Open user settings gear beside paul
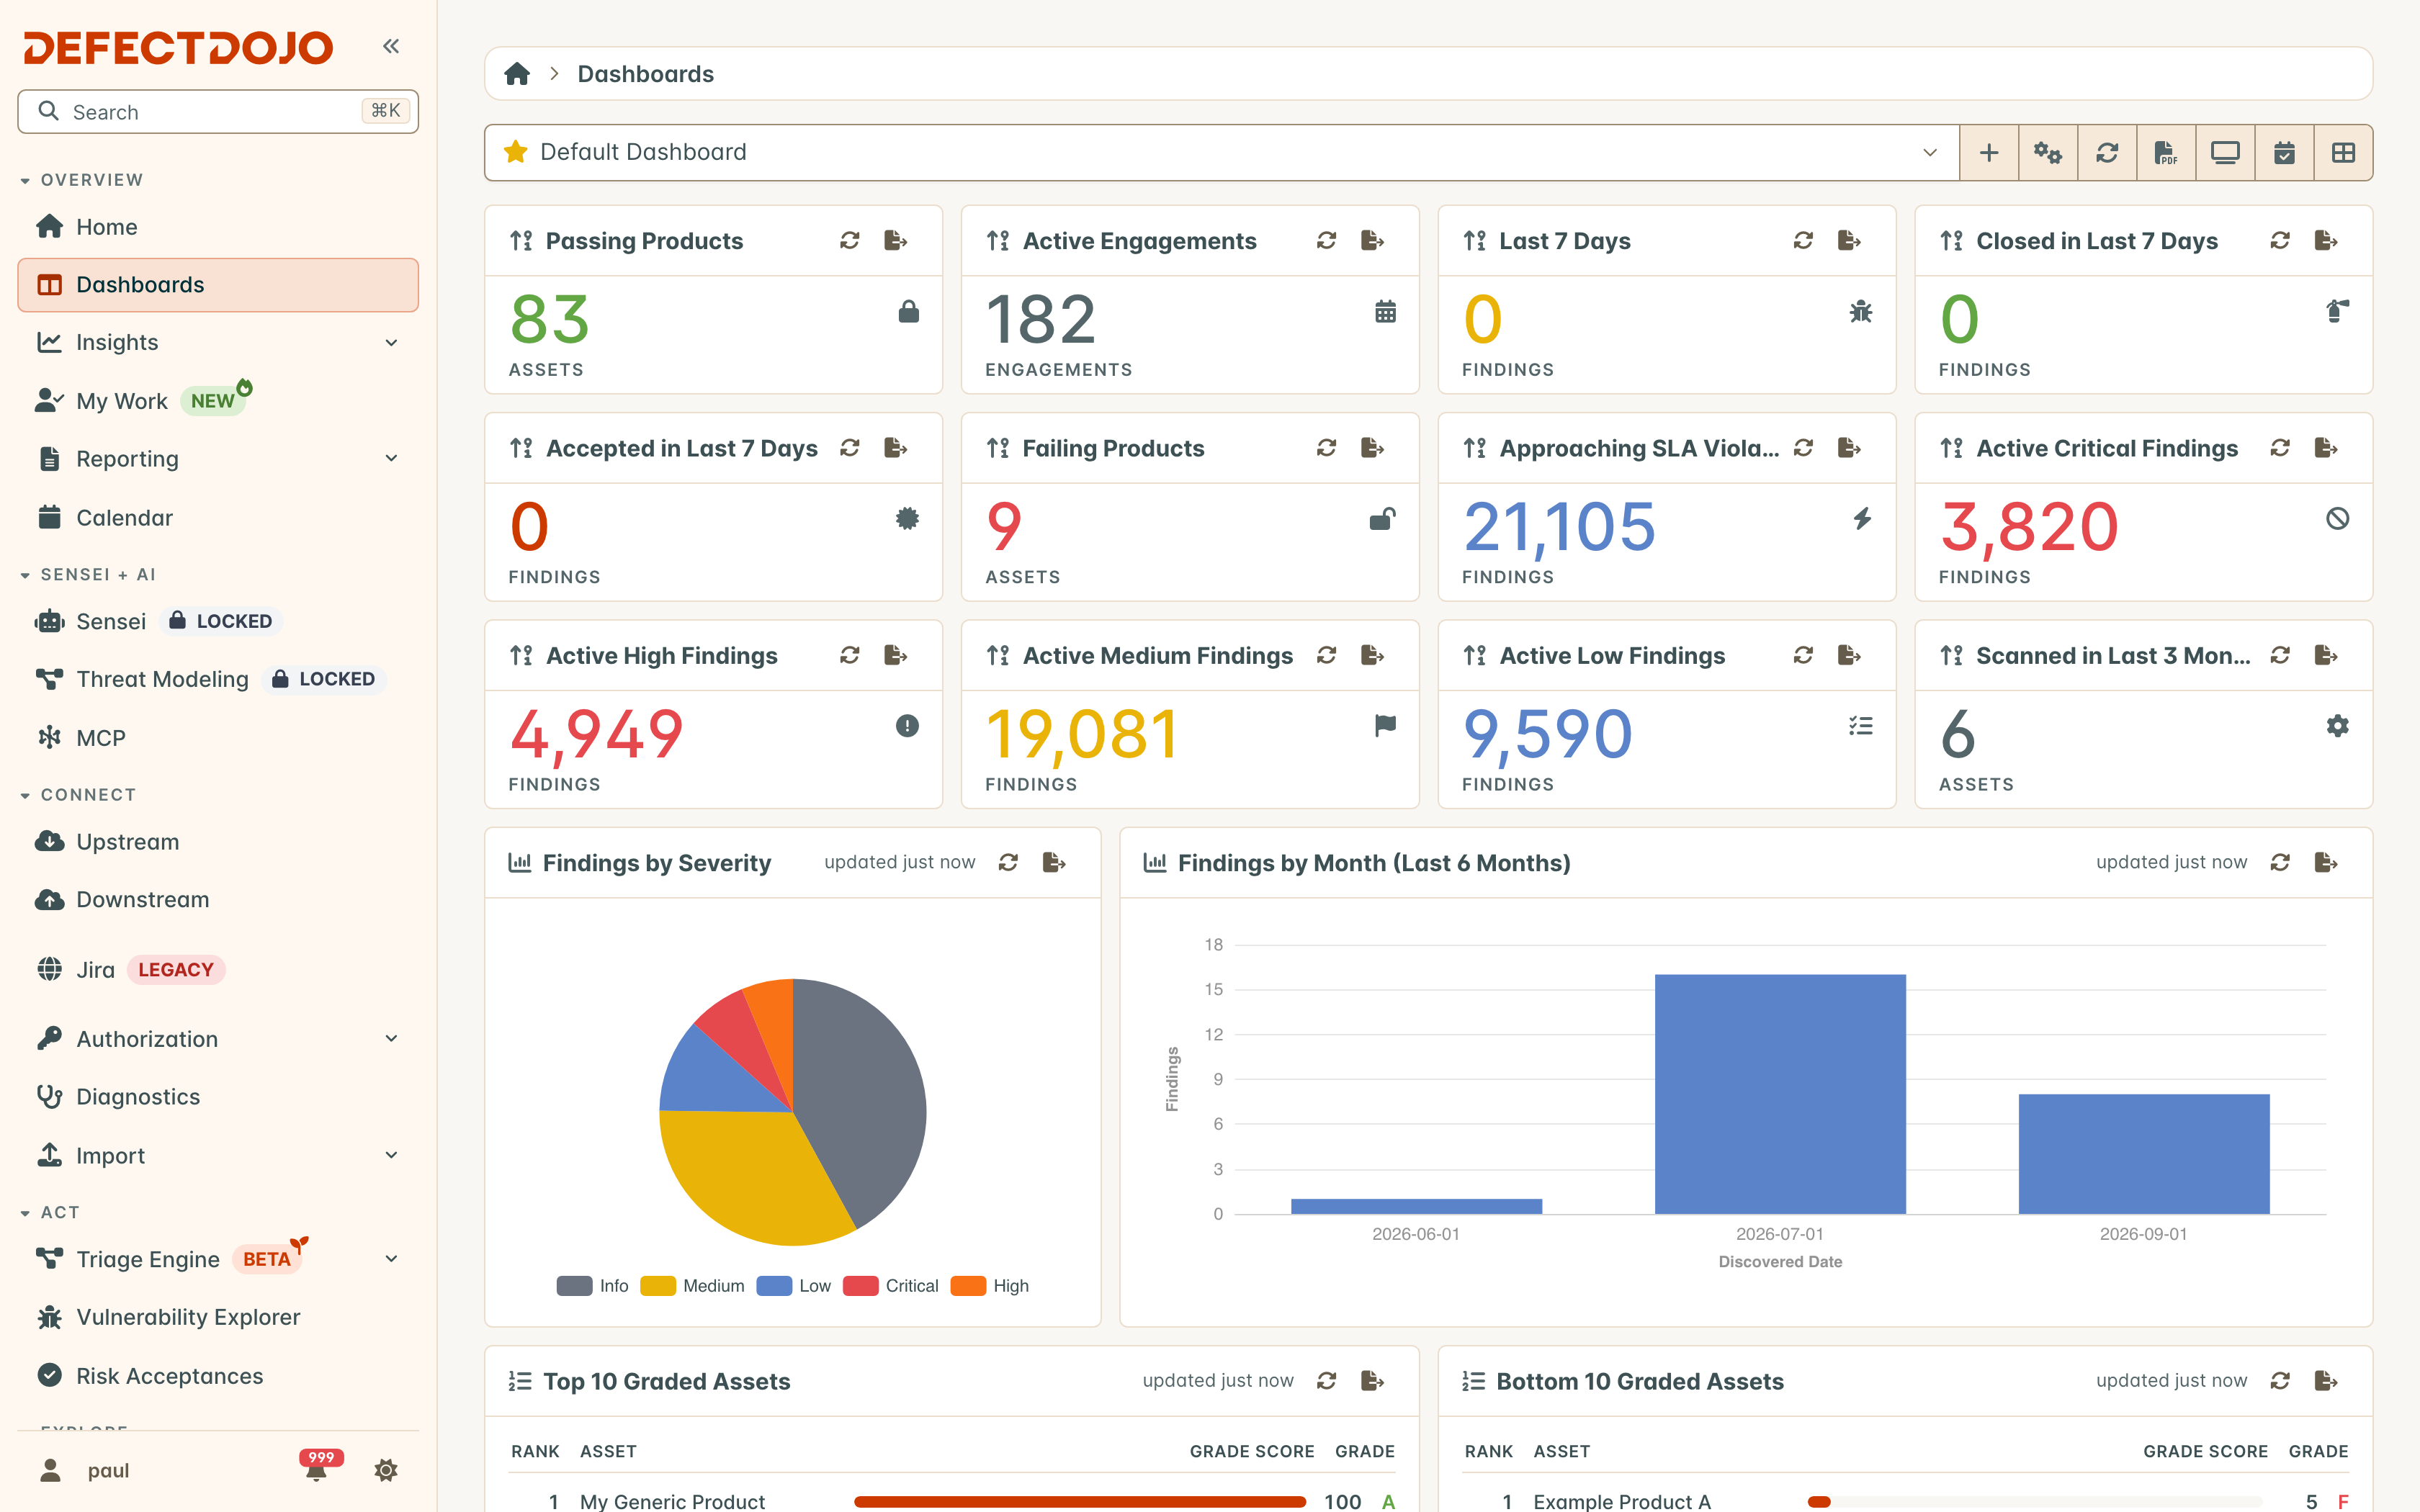 tap(386, 1470)
